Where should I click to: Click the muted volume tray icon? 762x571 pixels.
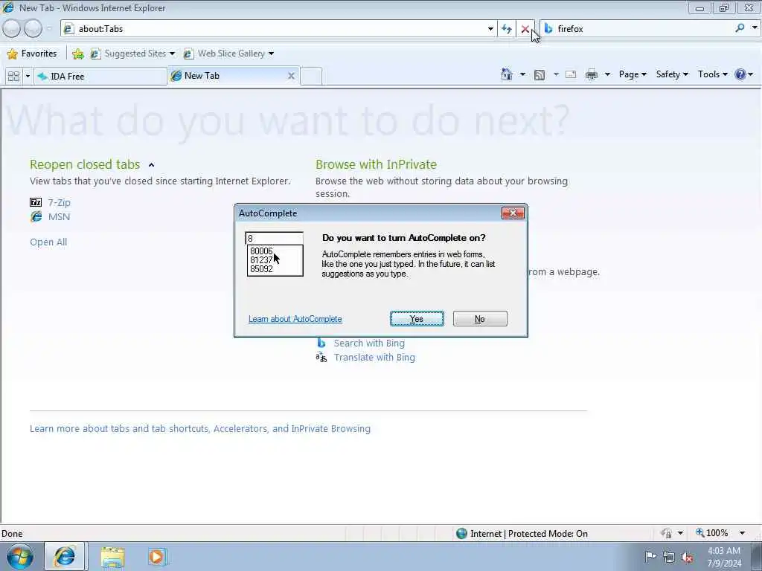687,558
